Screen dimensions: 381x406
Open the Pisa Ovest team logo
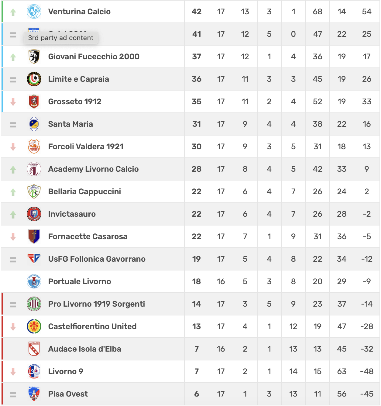34,394
